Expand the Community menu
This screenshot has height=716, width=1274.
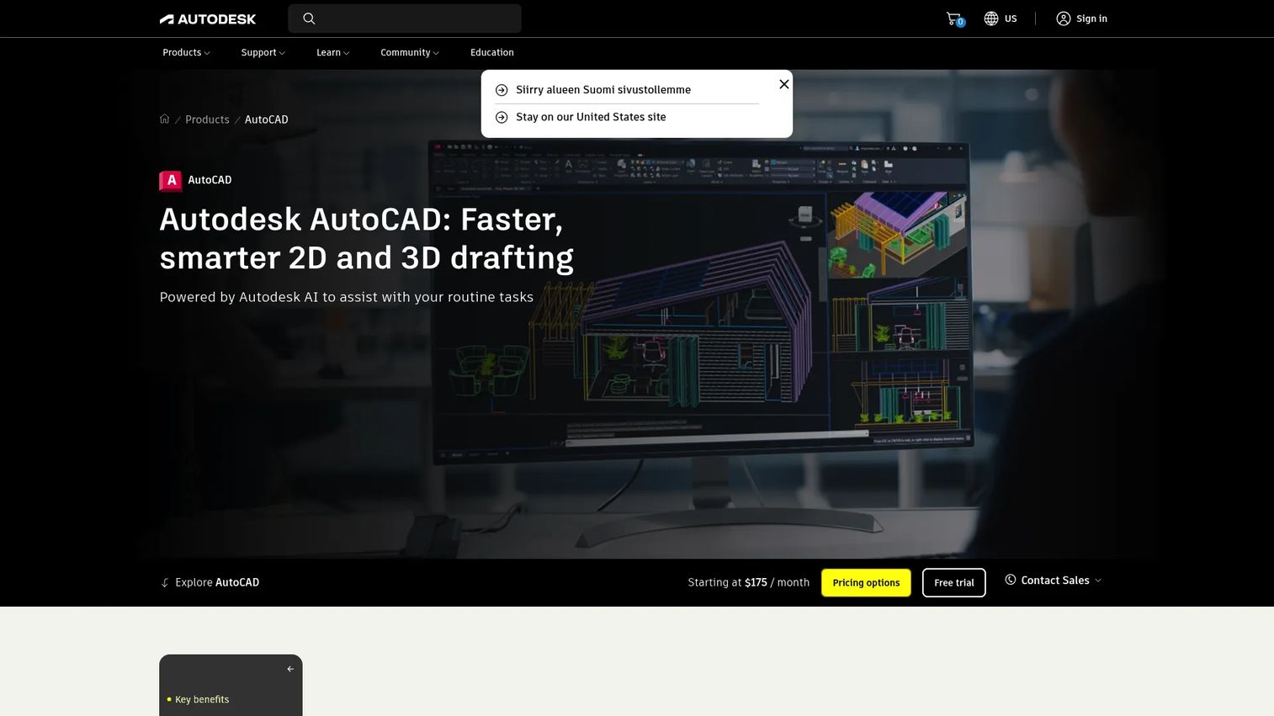pyautogui.click(x=410, y=52)
